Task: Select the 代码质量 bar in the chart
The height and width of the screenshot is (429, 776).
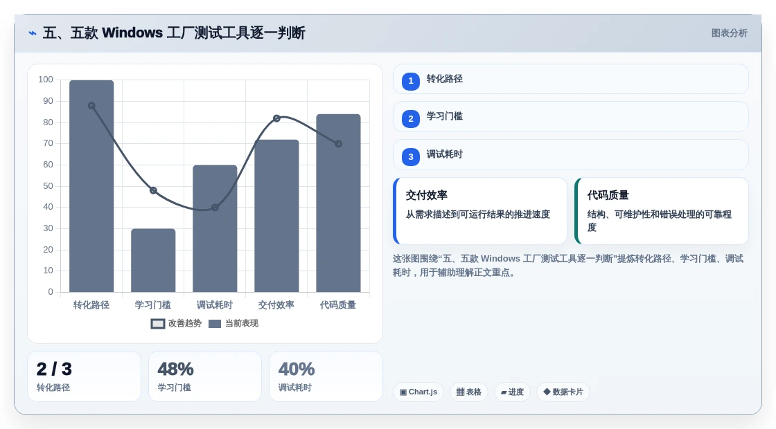Action: click(x=339, y=203)
